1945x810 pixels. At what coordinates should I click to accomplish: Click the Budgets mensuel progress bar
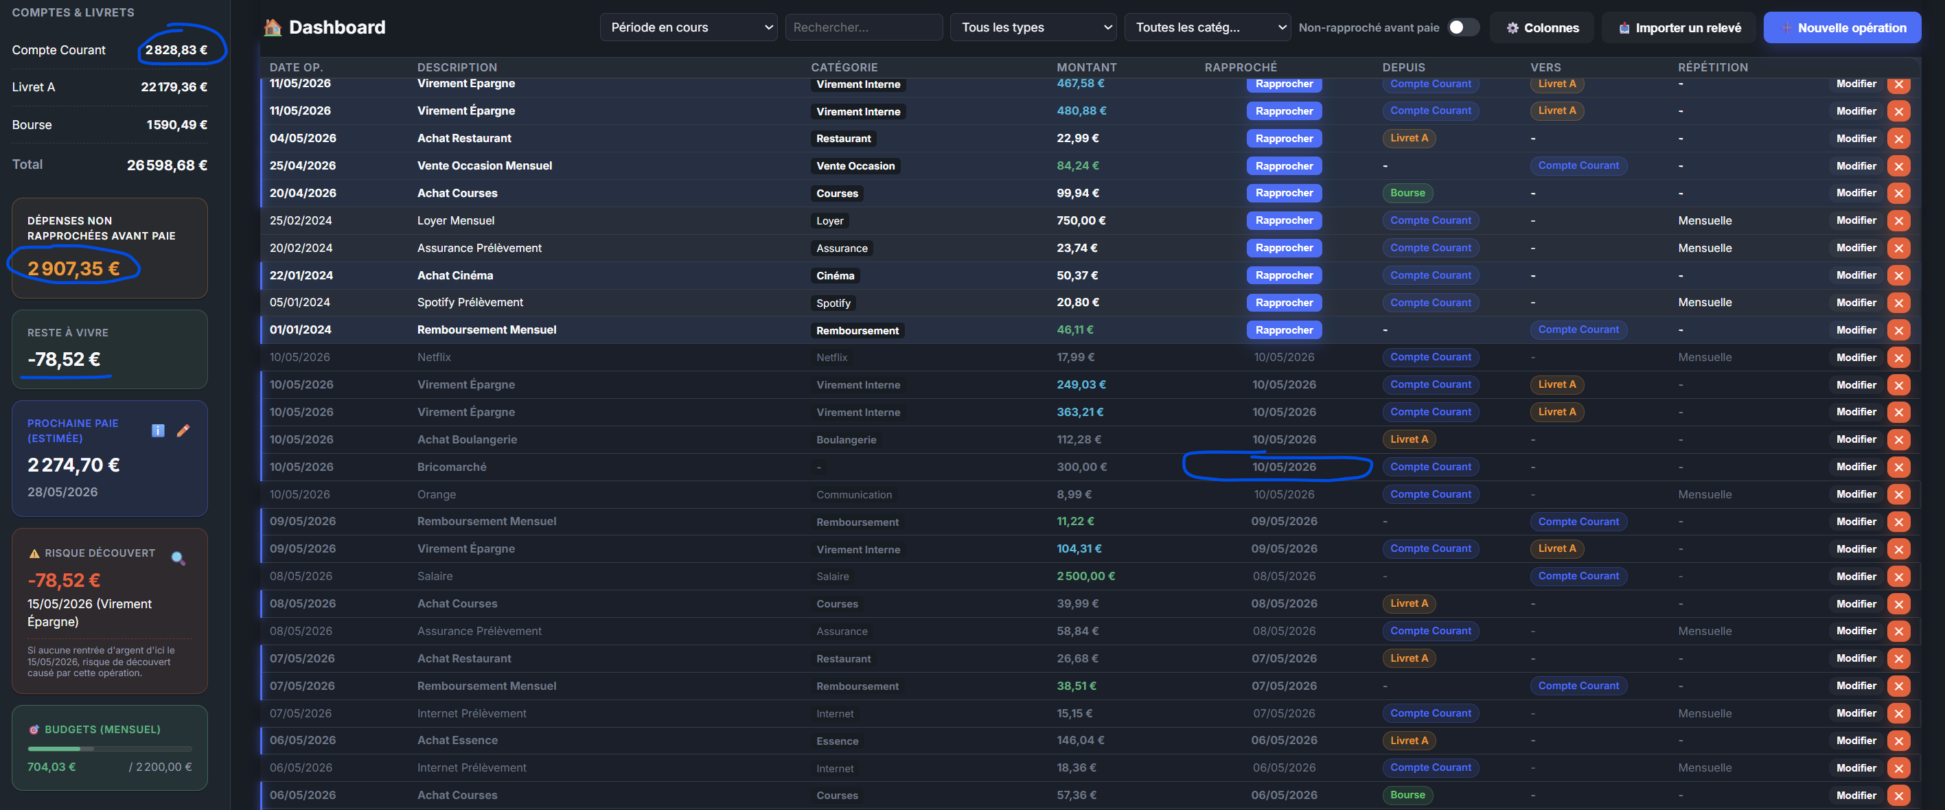[109, 749]
